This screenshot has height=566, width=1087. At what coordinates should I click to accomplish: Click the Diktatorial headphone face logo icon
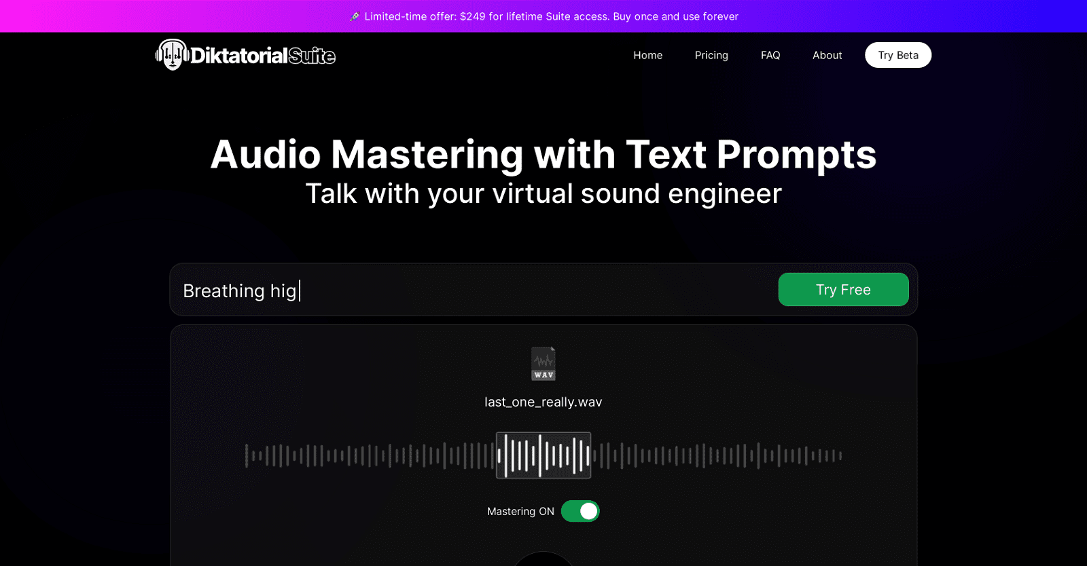click(172, 55)
